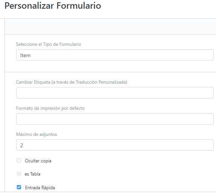This screenshot has height=193, width=216.
Task: Open the Seleccione el Tipo de Formulario field
Action: click(x=115, y=55)
